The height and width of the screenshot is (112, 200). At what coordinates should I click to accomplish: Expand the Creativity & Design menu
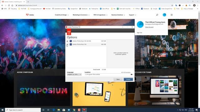62,15
